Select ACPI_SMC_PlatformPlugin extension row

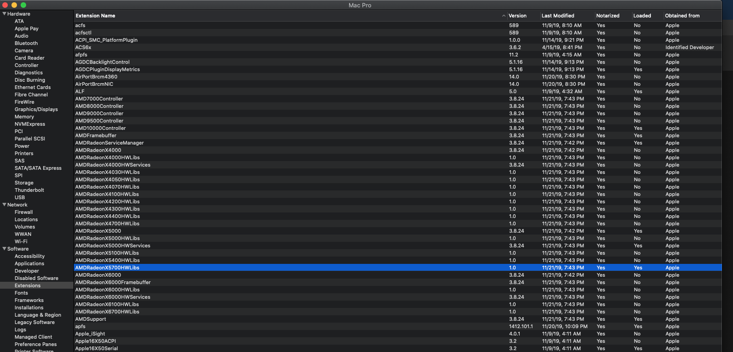pos(398,40)
